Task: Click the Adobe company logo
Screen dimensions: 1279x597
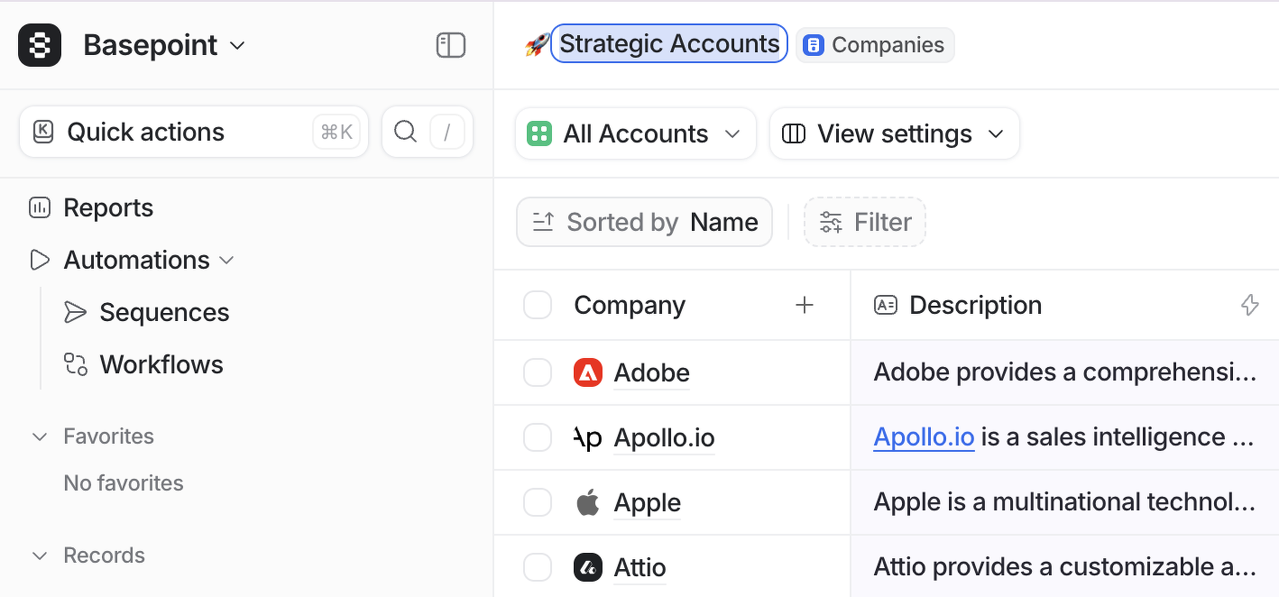Action: [587, 372]
